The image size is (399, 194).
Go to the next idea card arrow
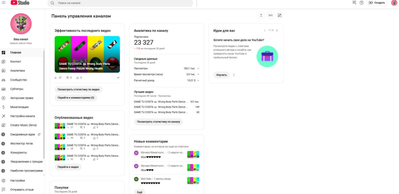(x=277, y=31)
